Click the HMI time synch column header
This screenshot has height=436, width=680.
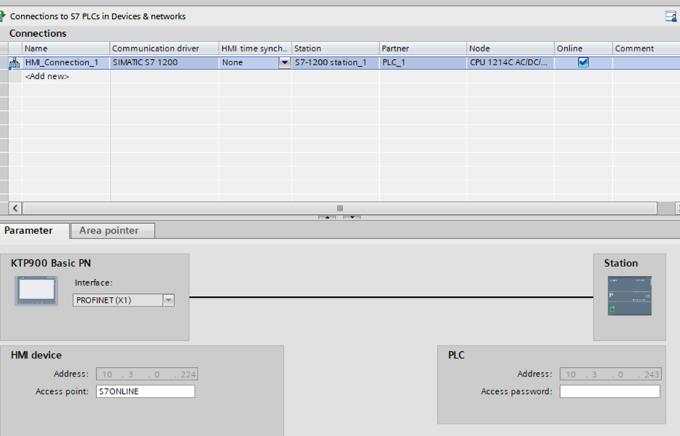[x=255, y=49]
